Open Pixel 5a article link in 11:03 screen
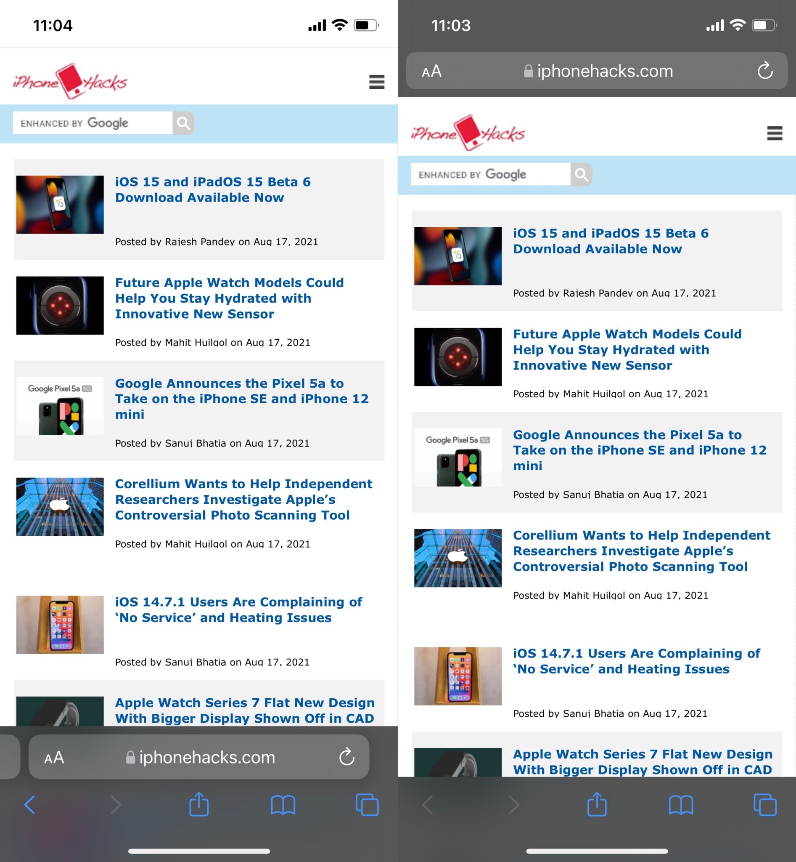The image size is (796, 862). [x=639, y=450]
